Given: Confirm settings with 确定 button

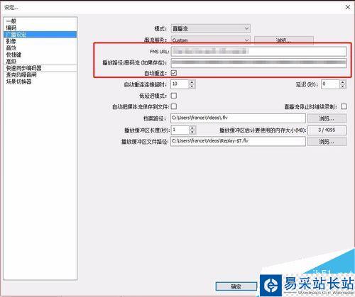Looking at the screenshot, I should [236, 286].
